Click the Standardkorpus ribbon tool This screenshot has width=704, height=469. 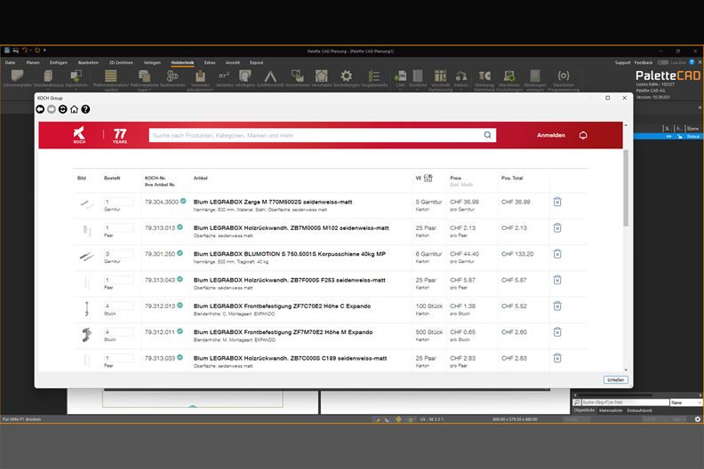click(49, 78)
